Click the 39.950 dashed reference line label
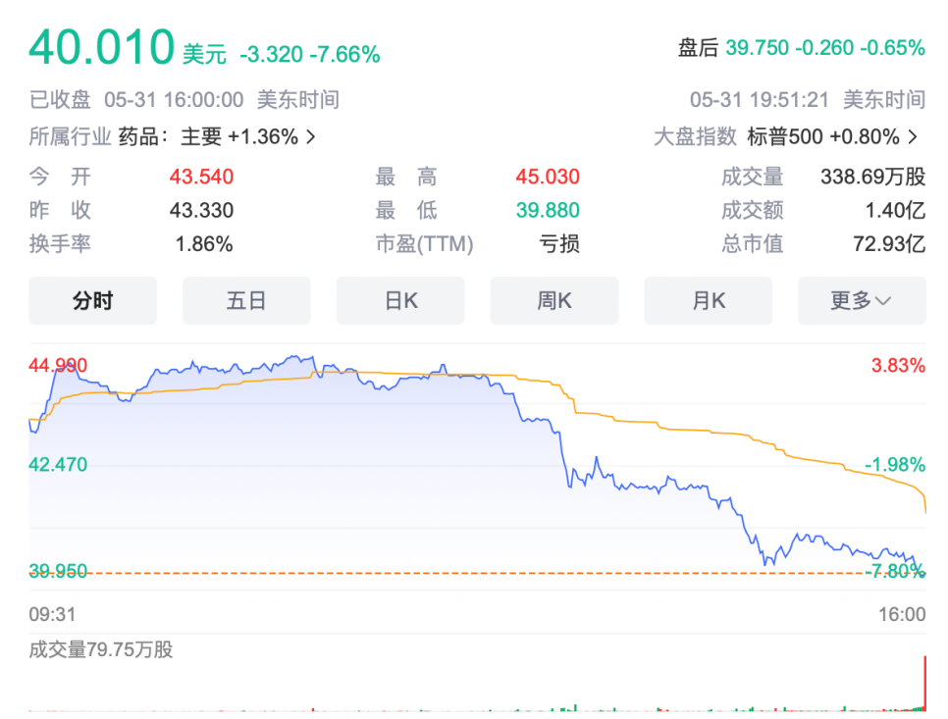Screen dimensions: 948x719 58,571
